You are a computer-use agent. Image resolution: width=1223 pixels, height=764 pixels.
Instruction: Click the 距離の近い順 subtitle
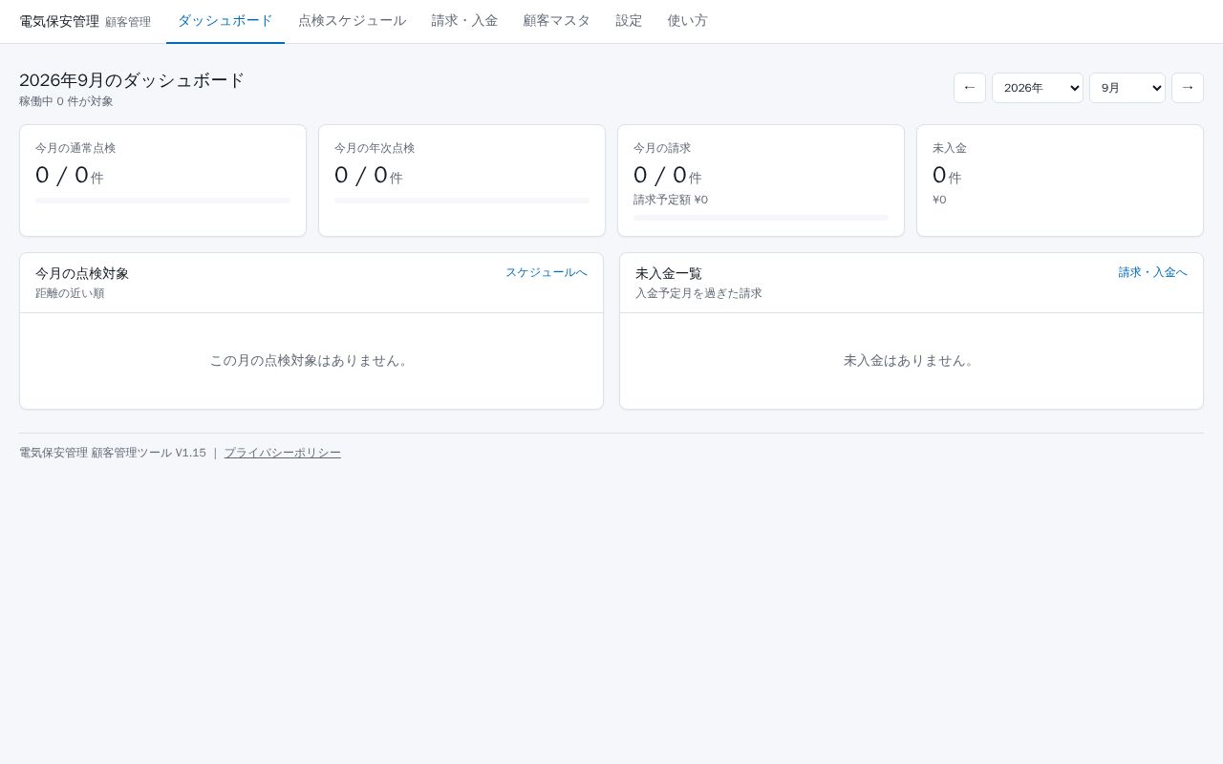pyautogui.click(x=70, y=293)
